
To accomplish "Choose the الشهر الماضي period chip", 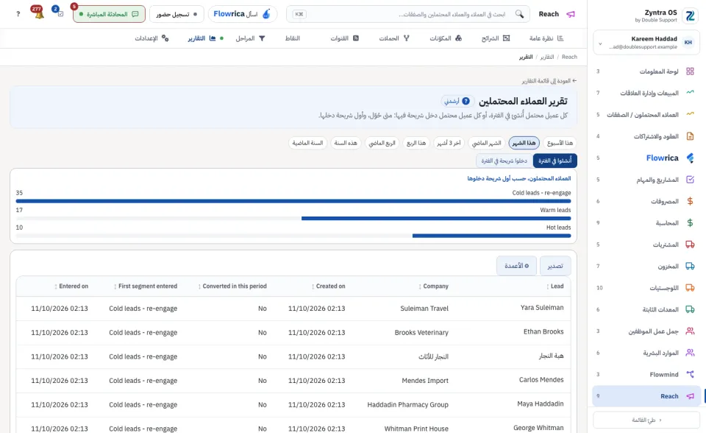I will [486, 143].
